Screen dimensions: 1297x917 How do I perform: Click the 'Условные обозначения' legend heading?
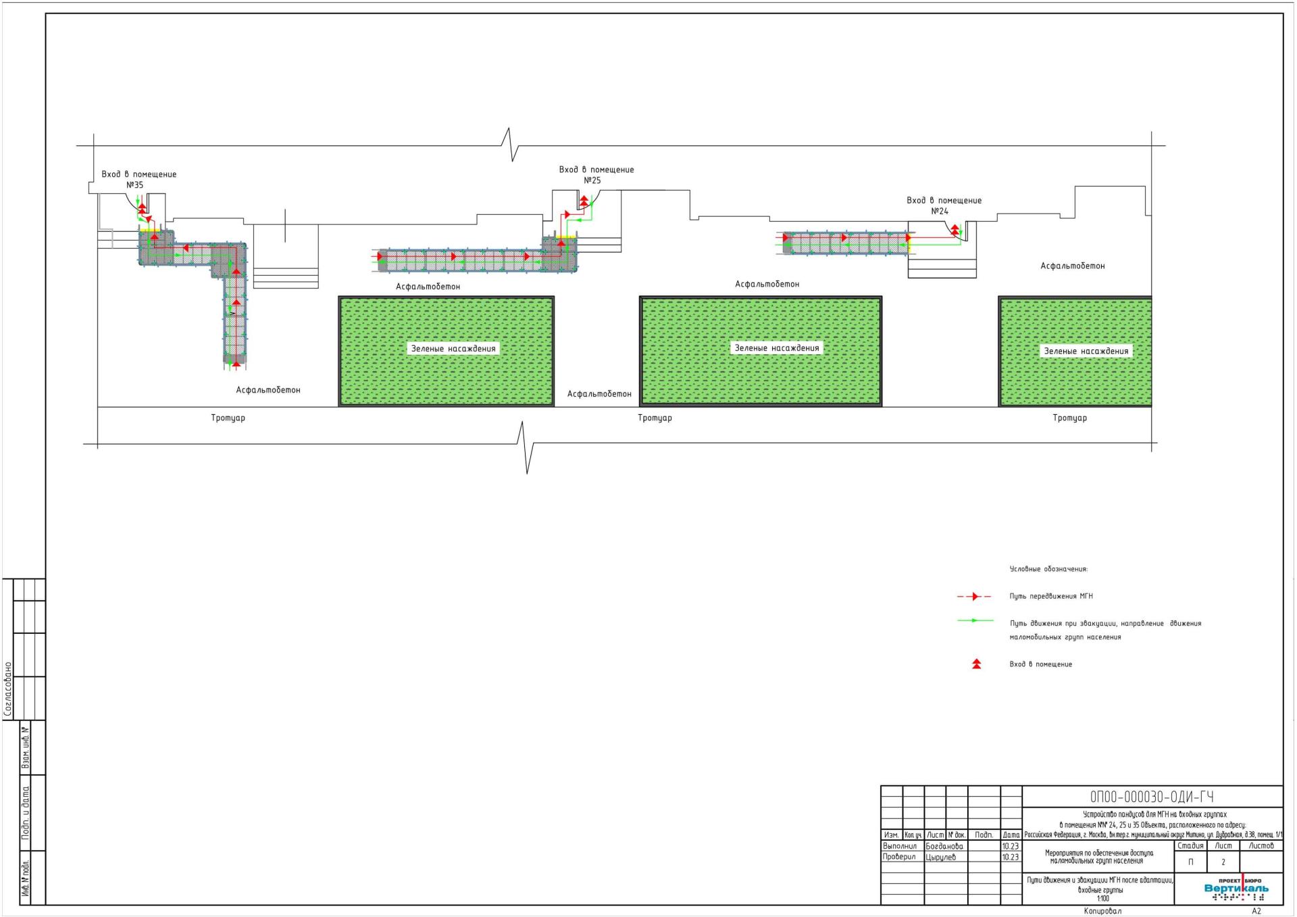(x=1048, y=569)
